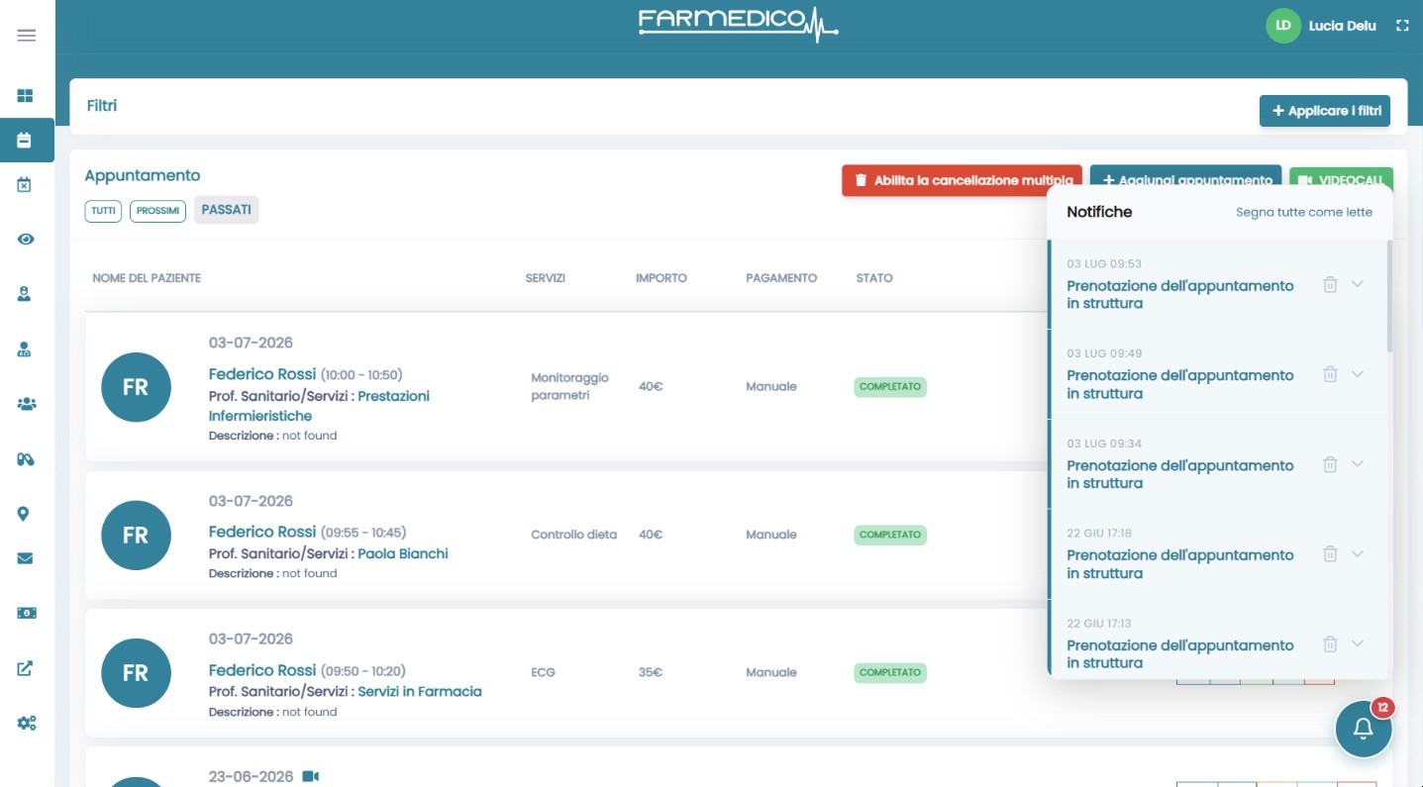
Task: Open the notification from 22 GIU 17:13
Action: pos(1180,654)
